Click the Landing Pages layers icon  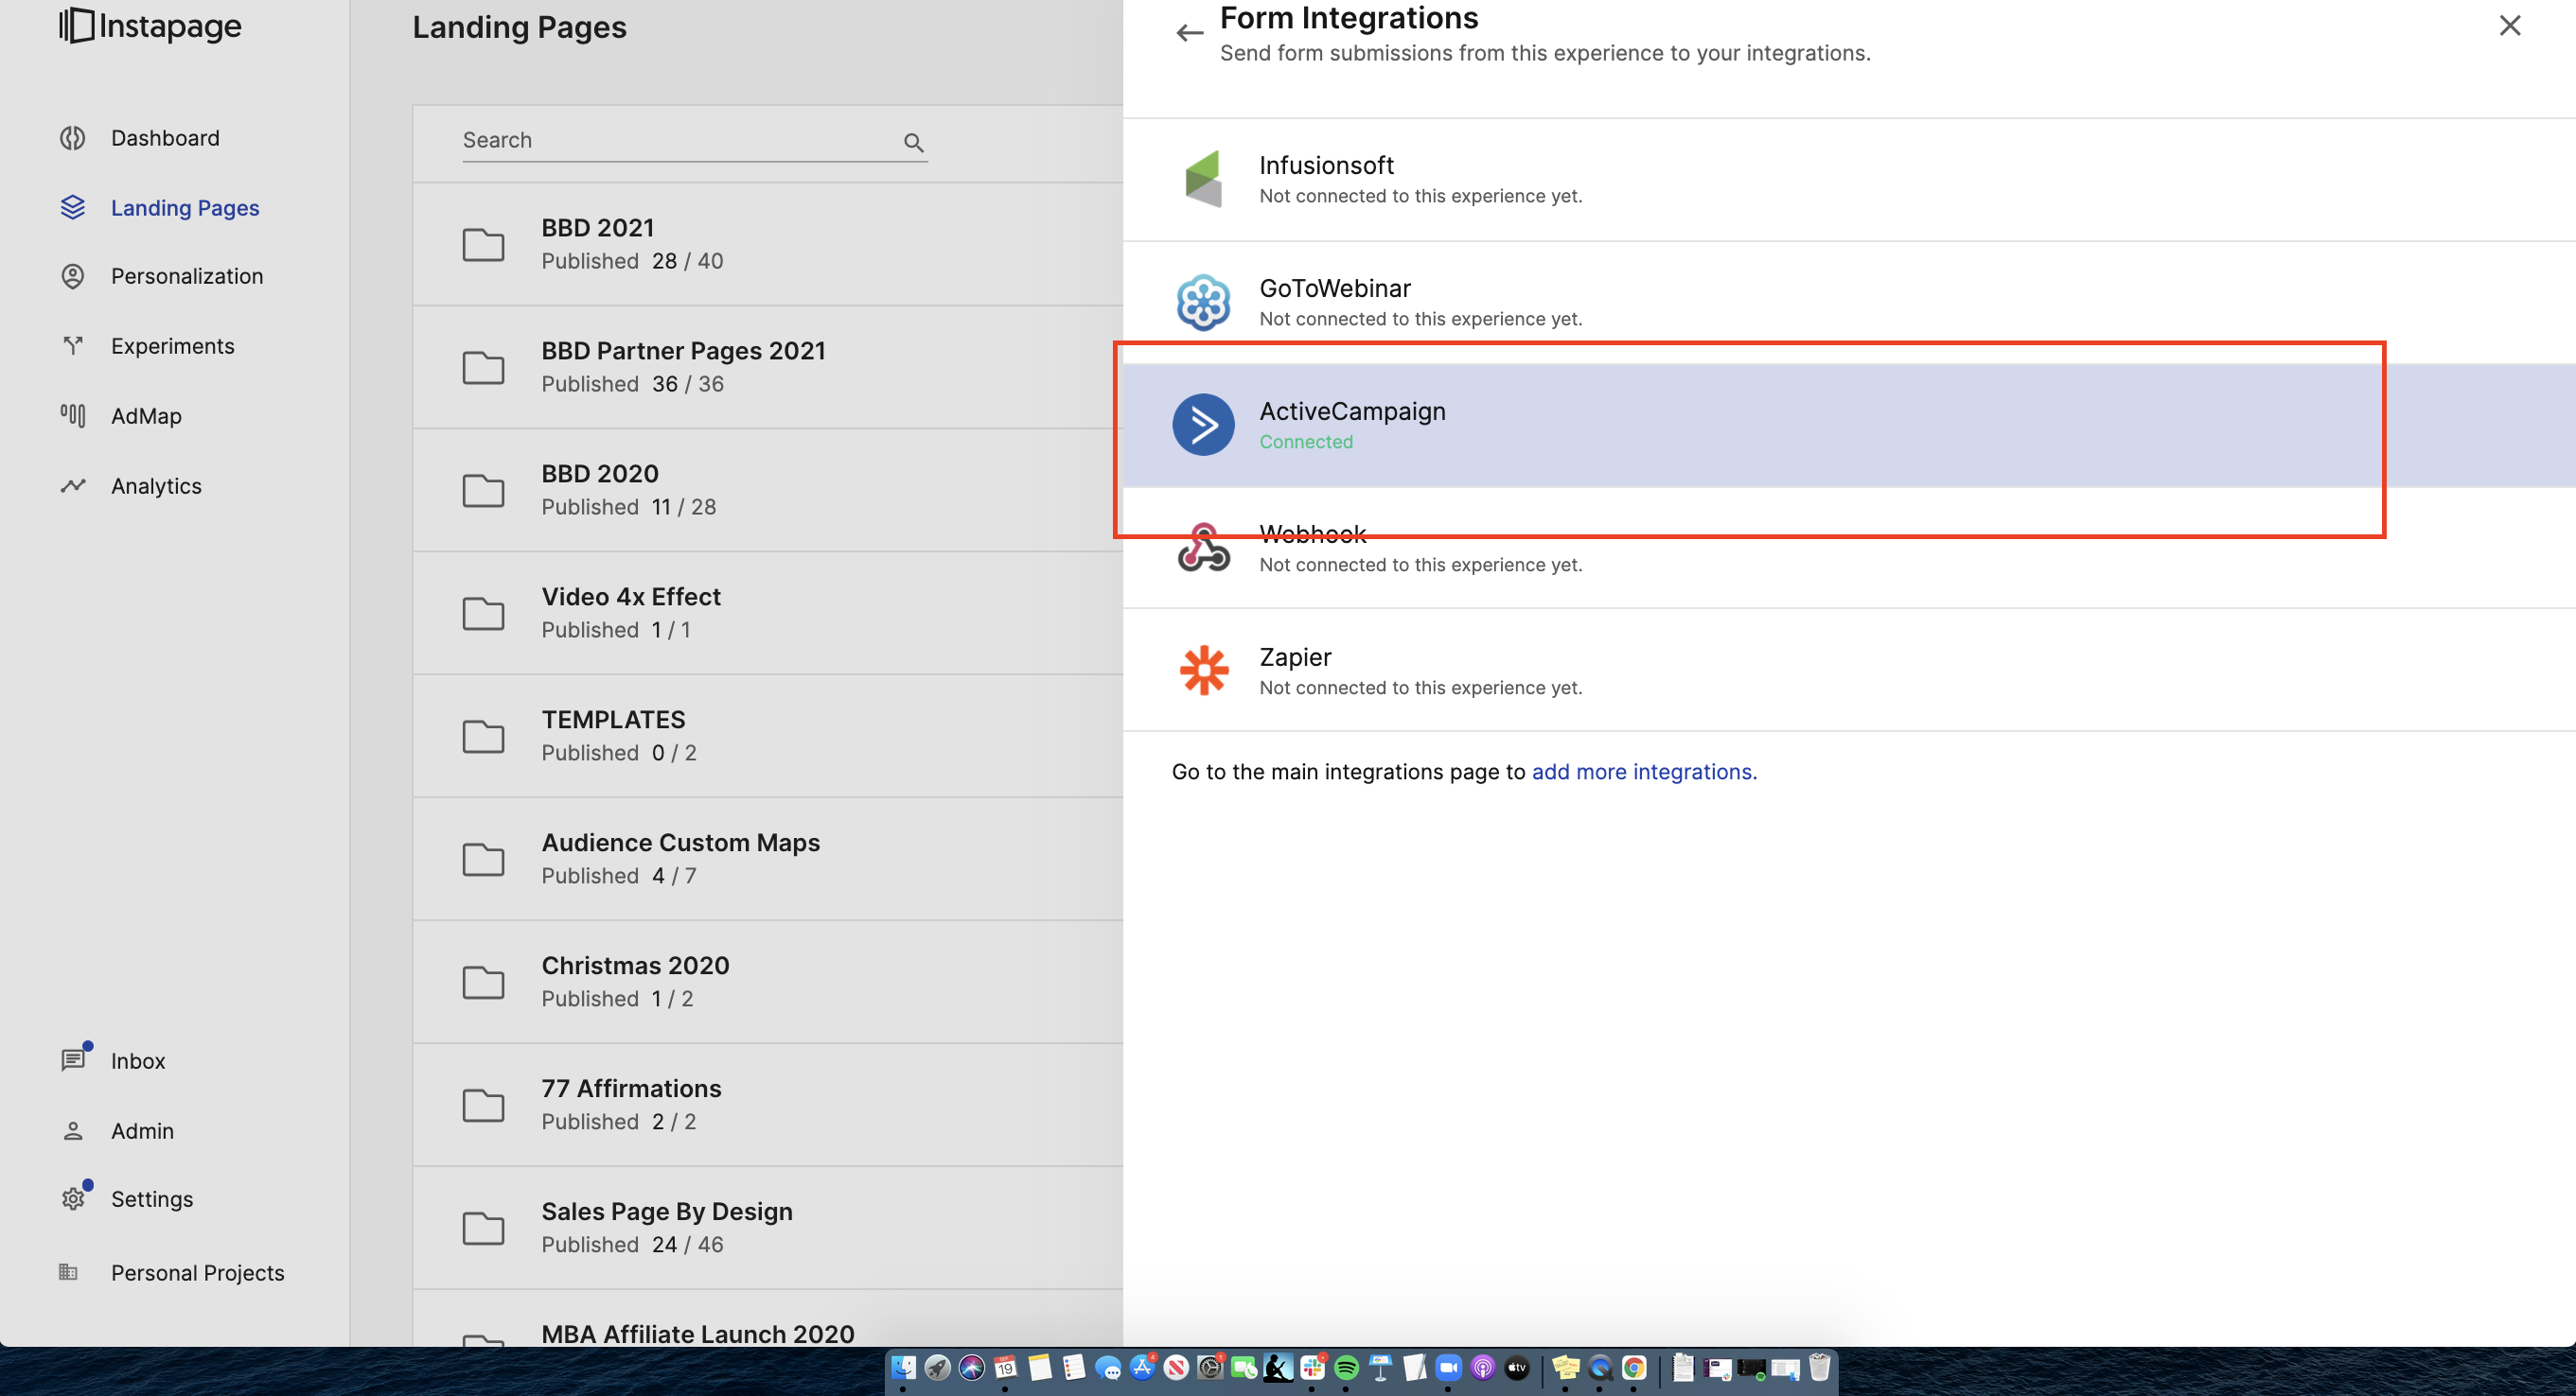[x=72, y=207]
